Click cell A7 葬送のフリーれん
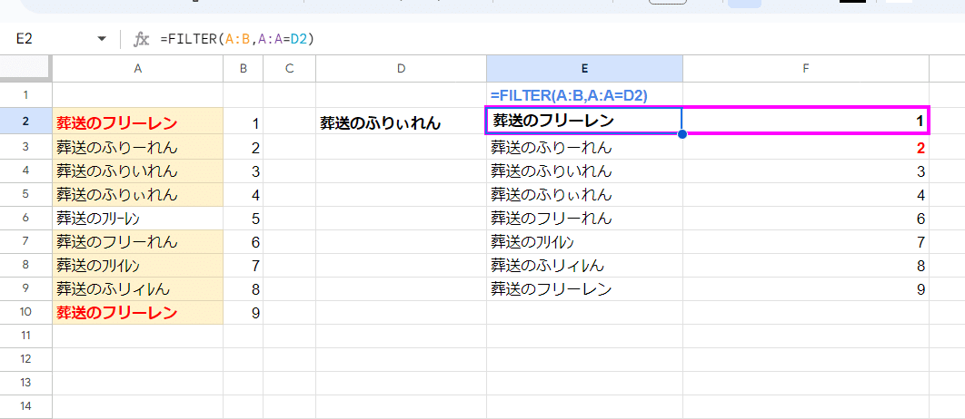The height and width of the screenshot is (419, 965). [x=138, y=241]
